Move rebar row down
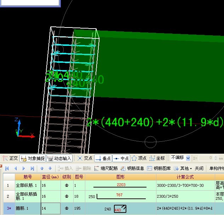Viewport: 224px width, 215px height. [x=50, y=168]
